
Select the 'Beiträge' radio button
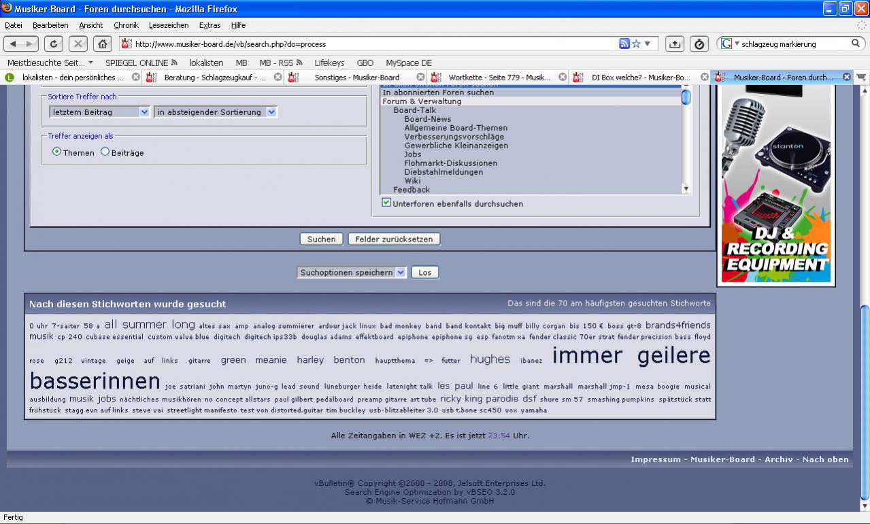pos(105,152)
